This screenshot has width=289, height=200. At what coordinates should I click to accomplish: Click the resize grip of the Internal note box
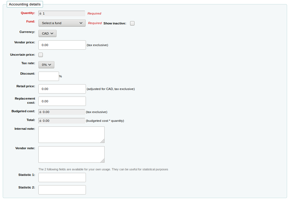pos(103,141)
